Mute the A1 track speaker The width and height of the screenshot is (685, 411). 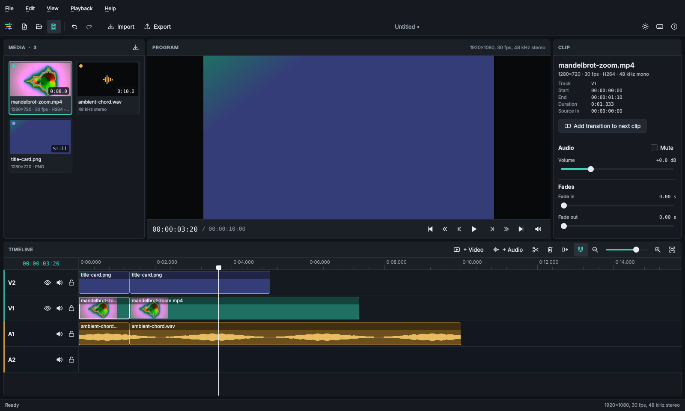(60, 334)
